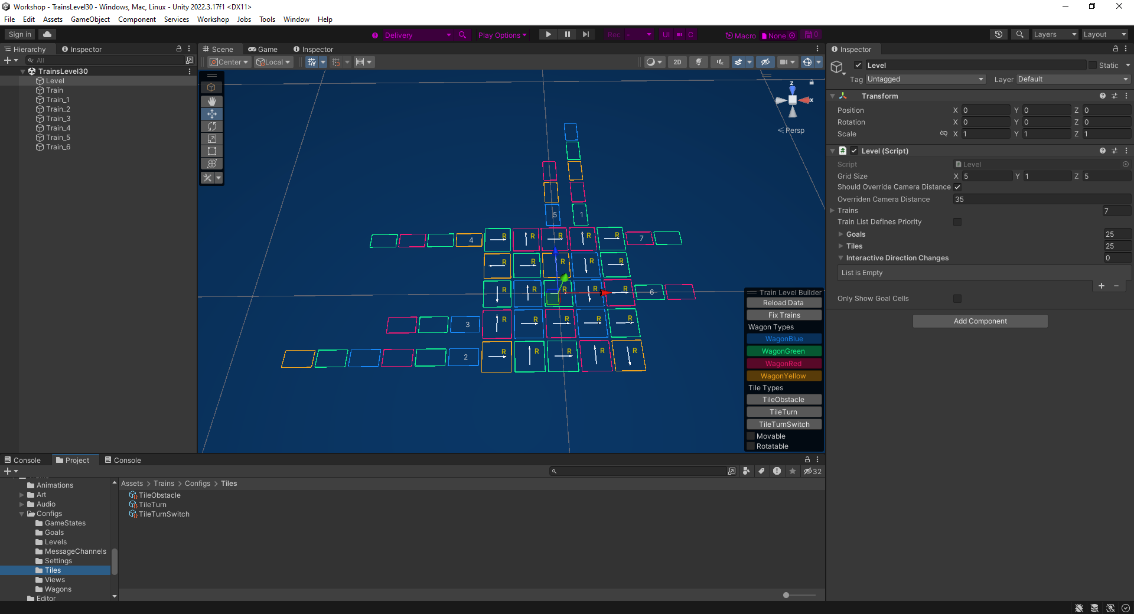Click the Transform help icon

1102,96
